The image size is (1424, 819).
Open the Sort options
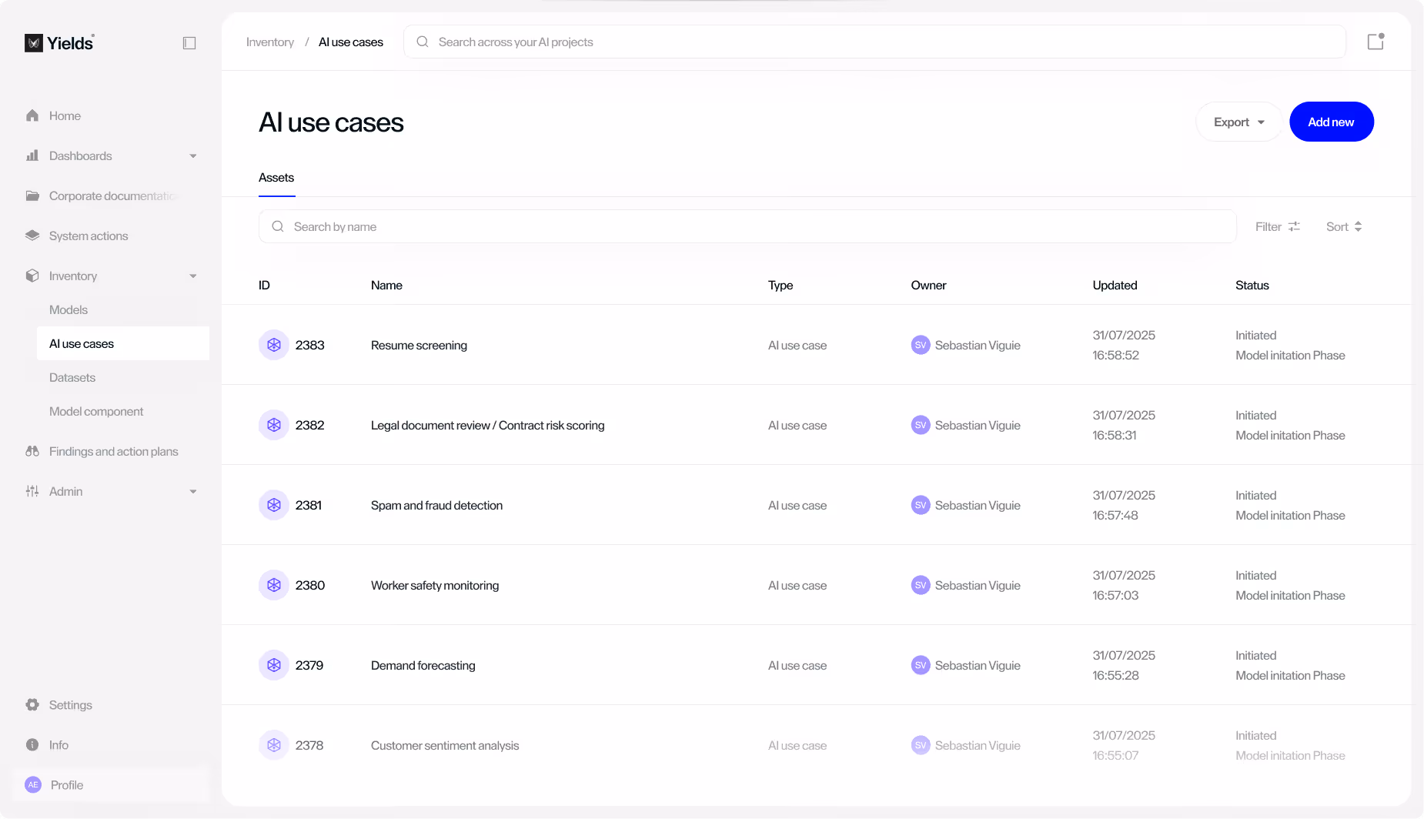coord(1344,226)
